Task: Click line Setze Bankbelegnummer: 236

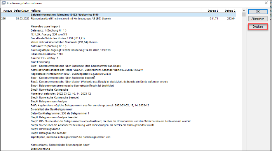Action: pyautogui.click(x=60, y=113)
